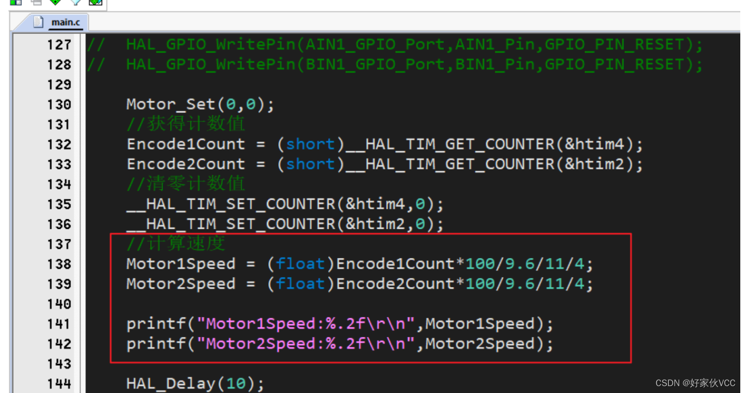The height and width of the screenshot is (393, 744).
Task: Click the printf Motor1Speed statement
Action: pyautogui.click(x=340, y=324)
